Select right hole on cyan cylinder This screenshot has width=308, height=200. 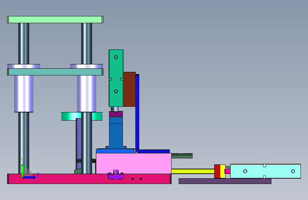[x=293, y=171]
